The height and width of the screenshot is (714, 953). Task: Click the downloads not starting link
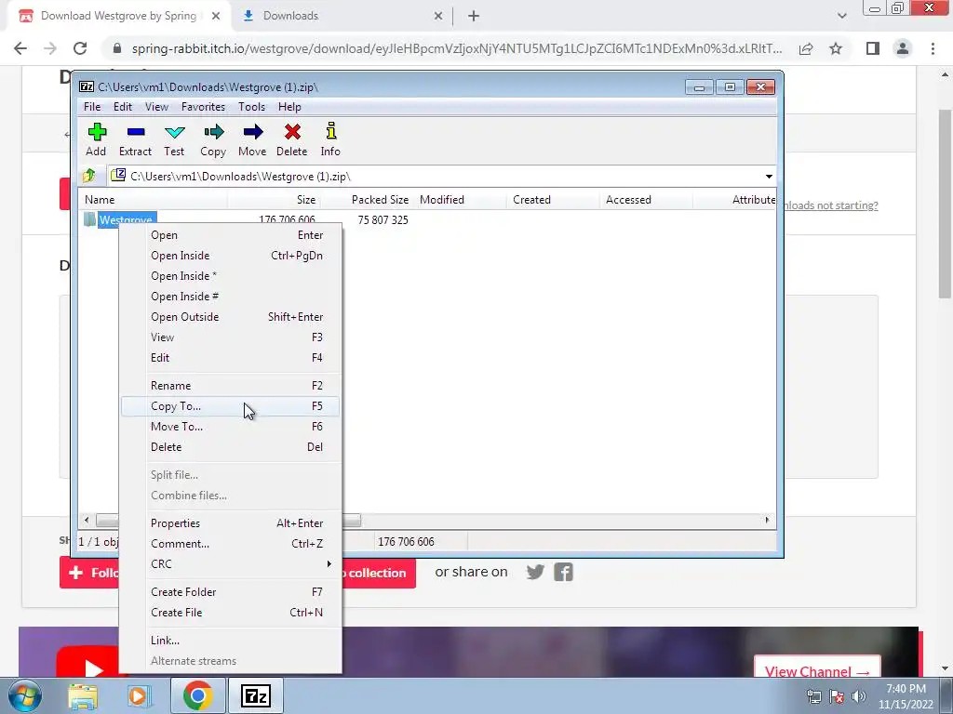coord(831,205)
